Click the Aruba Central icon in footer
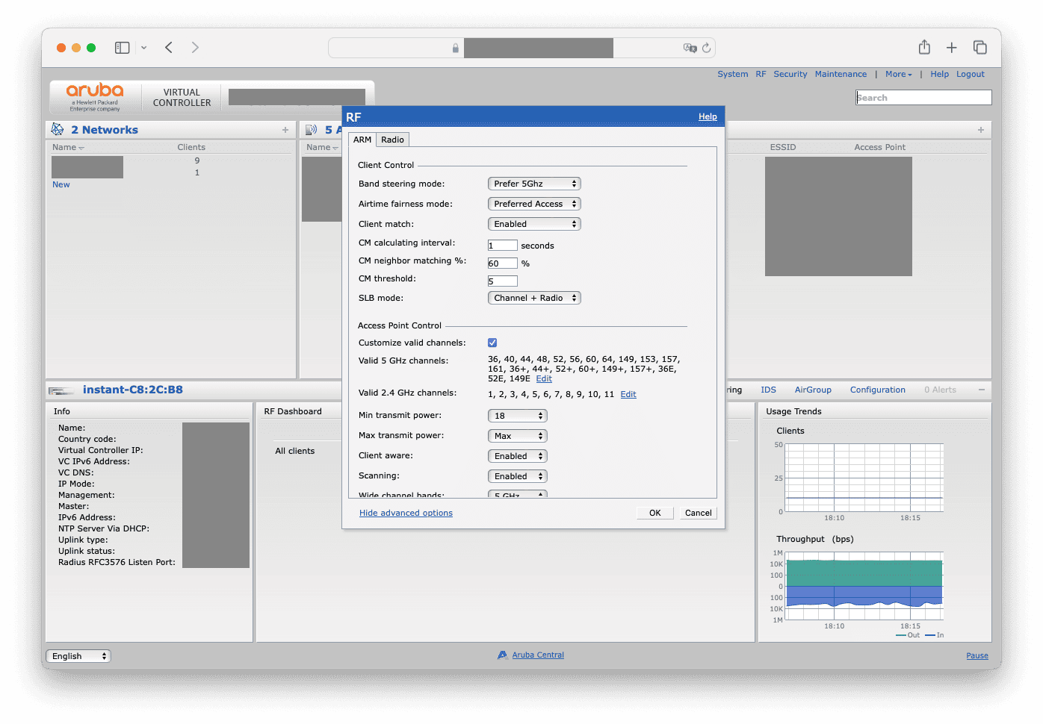1043x724 pixels. pyautogui.click(x=503, y=655)
